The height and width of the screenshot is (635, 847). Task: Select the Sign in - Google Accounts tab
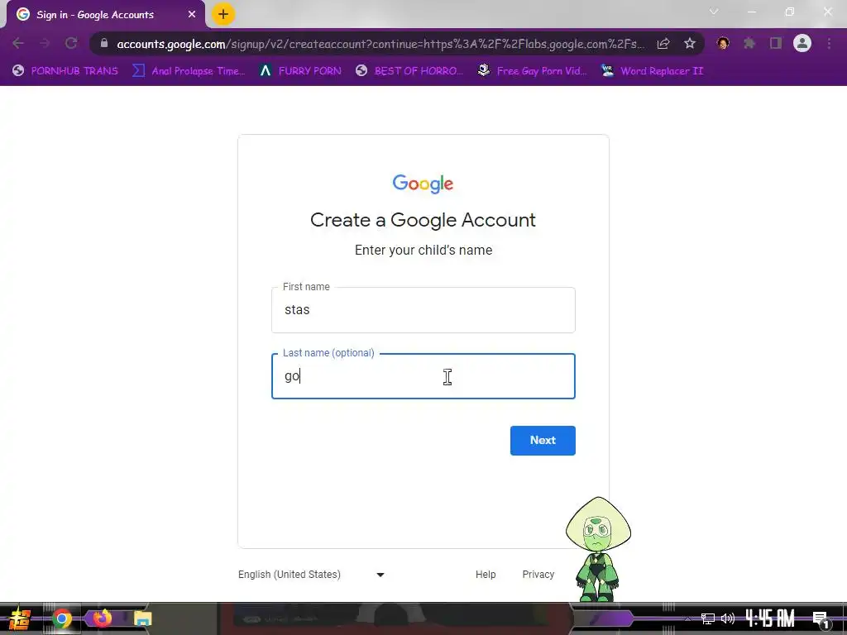(x=105, y=15)
